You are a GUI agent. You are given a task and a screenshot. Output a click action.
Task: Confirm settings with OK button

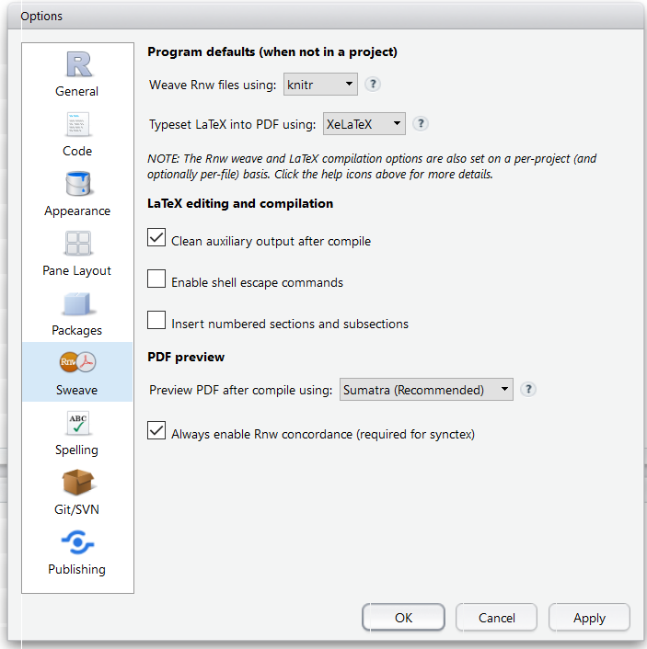click(403, 618)
